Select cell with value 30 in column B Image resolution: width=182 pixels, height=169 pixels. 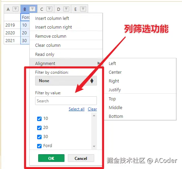click(x=25, y=40)
